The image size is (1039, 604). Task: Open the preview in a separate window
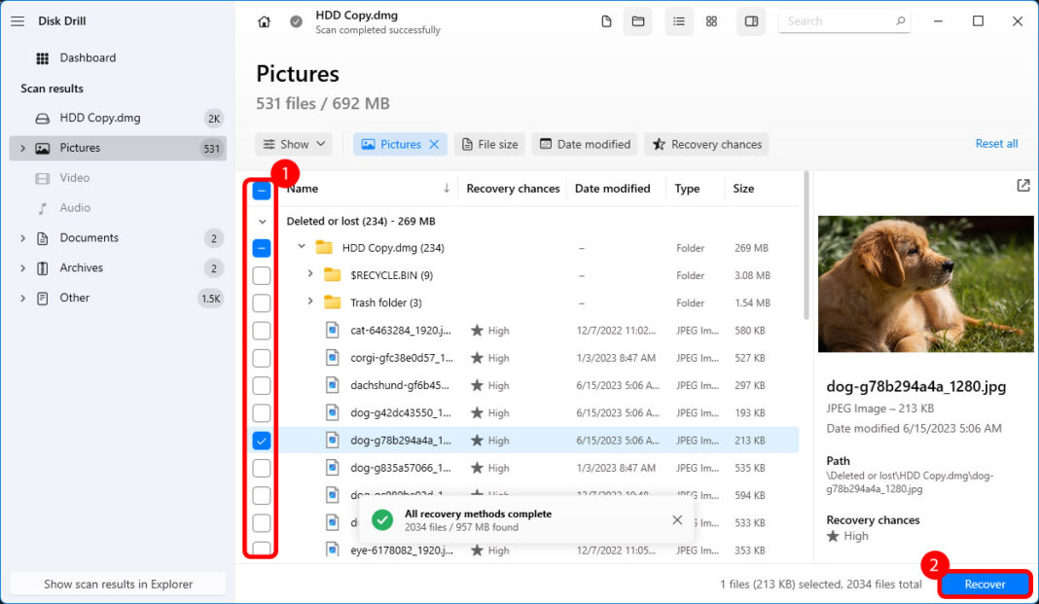coord(1021,185)
